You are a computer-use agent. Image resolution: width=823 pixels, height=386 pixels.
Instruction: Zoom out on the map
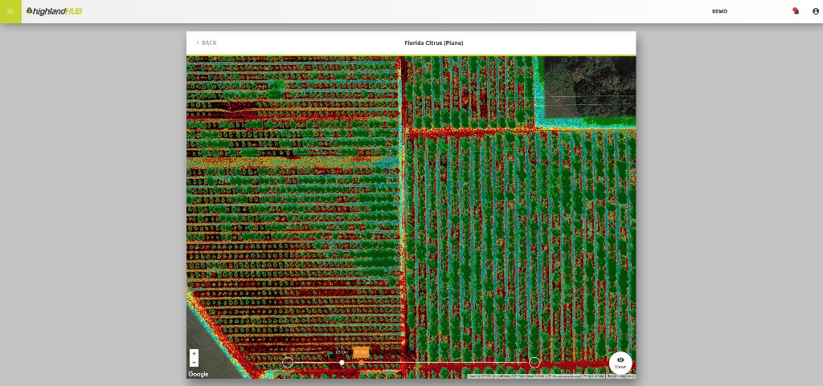[x=194, y=363]
